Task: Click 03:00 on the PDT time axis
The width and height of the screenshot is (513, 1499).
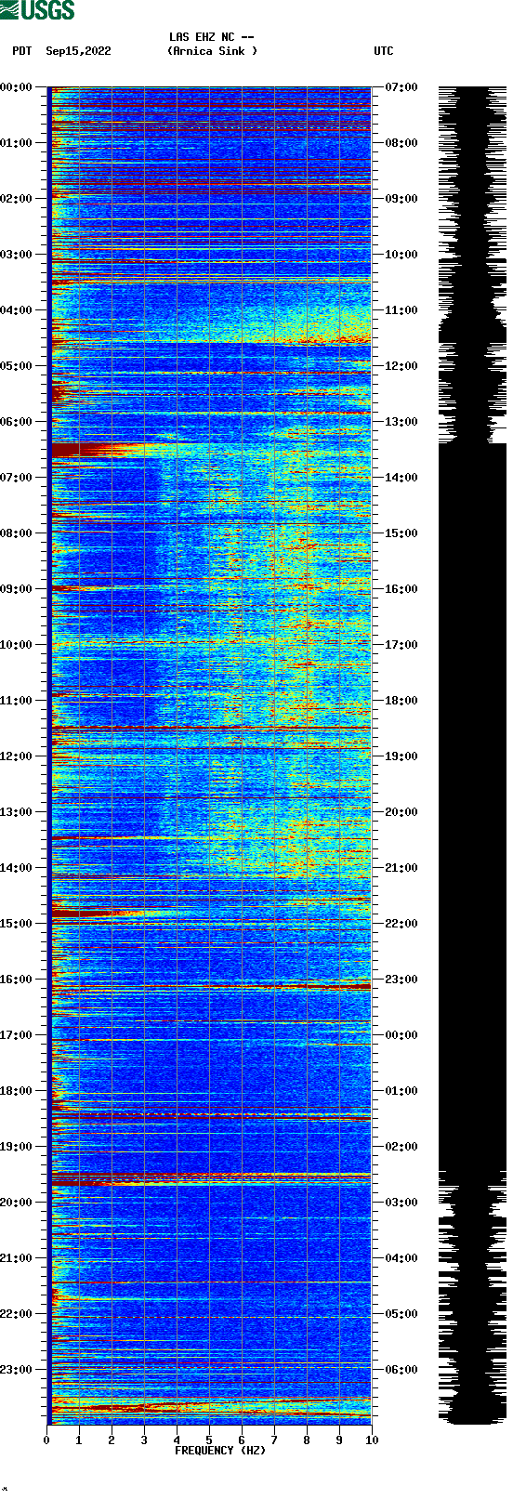Action: tap(17, 255)
